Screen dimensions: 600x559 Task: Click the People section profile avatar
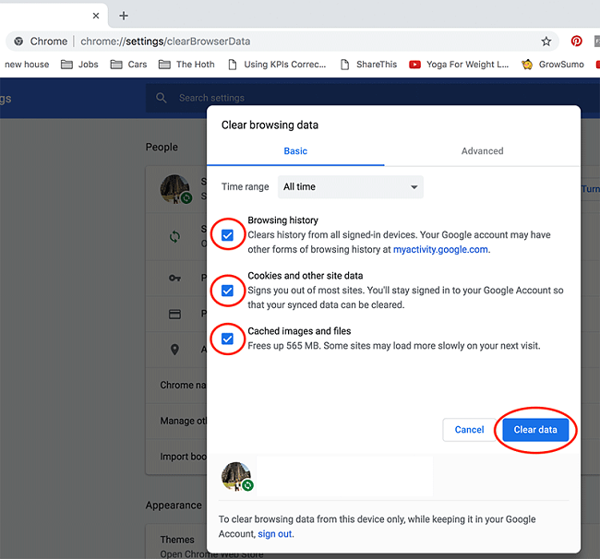(x=174, y=189)
